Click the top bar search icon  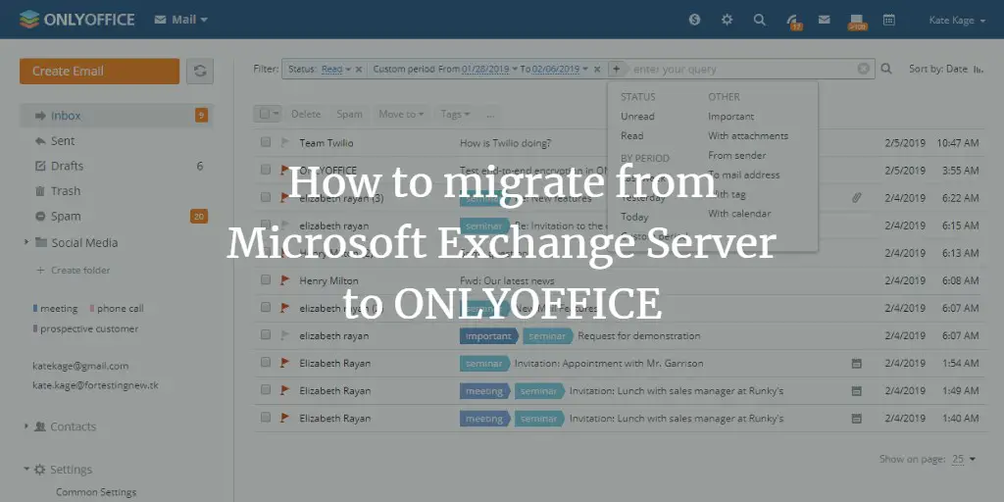(760, 20)
